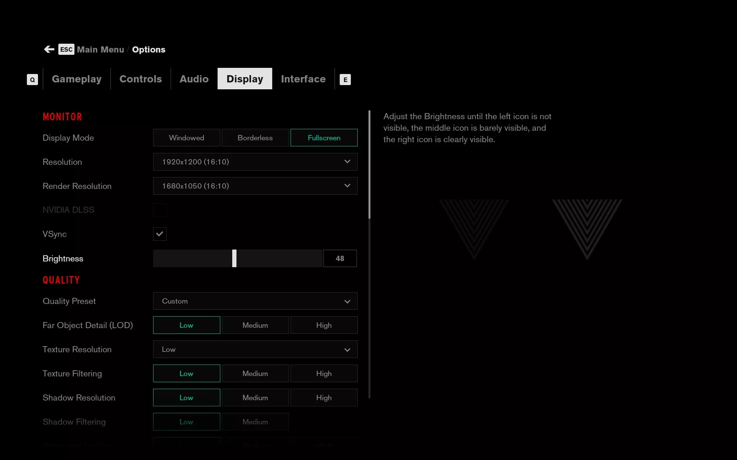Toggle the NVIDIA DLSS checkbox
The image size is (737, 460).
pos(160,210)
